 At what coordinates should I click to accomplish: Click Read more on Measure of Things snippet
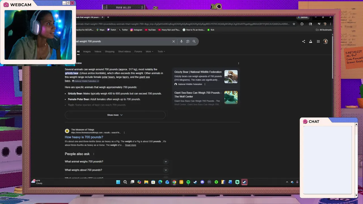click(130, 145)
